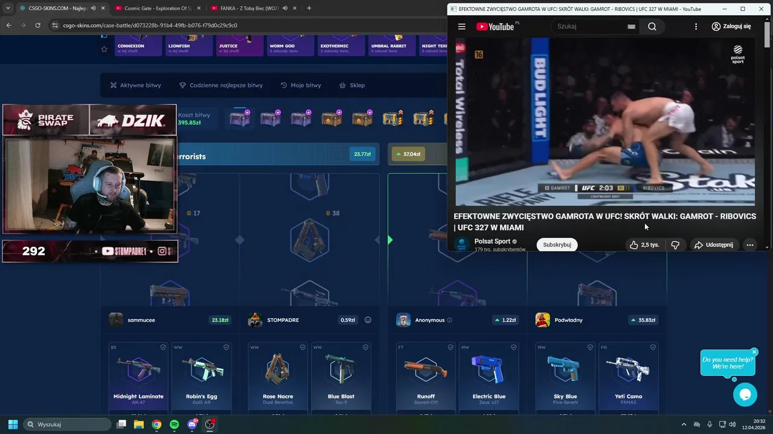The height and width of the screenshot is (434, 773).
Task: Open Aktywne bitwy section
Action: pyautogui.click(x=135, y=85)
